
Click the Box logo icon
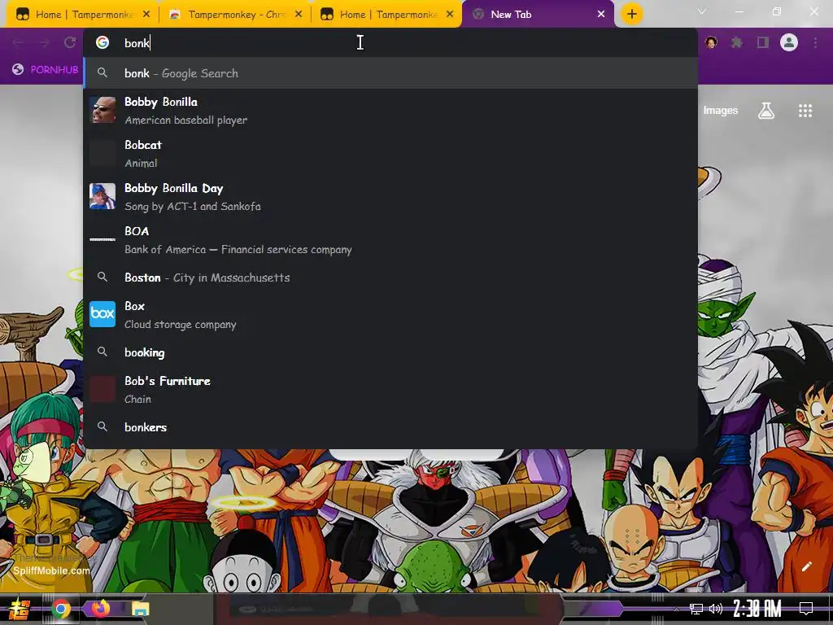point(102,314)
